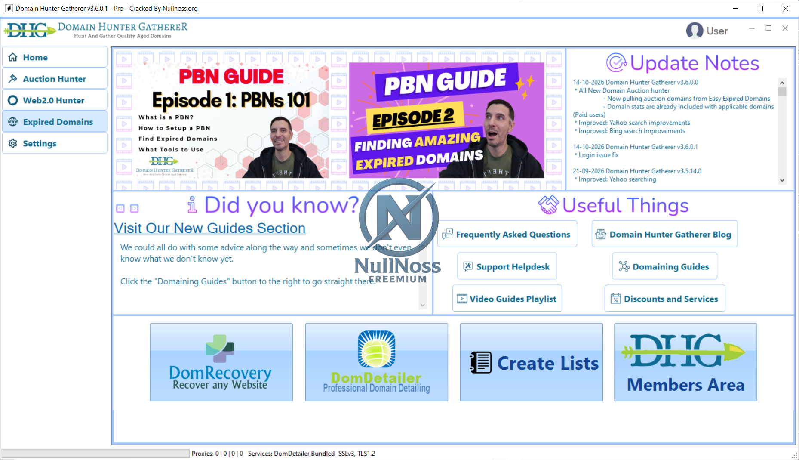The image size is (799, 460).
Task: Click the progress bar in status bar
Action: (x=95, y=453)
